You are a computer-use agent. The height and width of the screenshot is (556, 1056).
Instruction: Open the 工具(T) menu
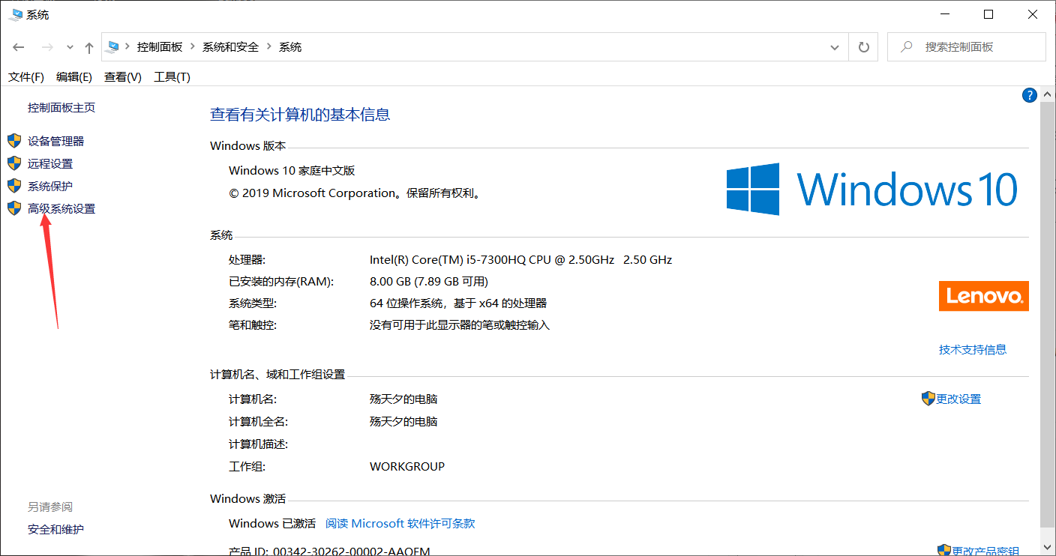172,77
